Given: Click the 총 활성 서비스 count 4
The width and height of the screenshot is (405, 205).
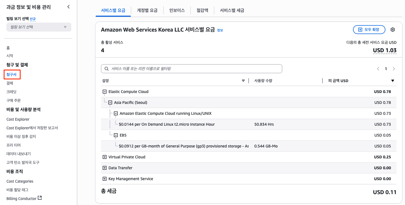Looking at the screenshot, I should tap(103, 51).
